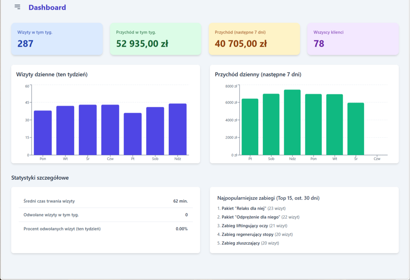Select the Wt bar in the daily revenue chart

click(x=334, y=125)
